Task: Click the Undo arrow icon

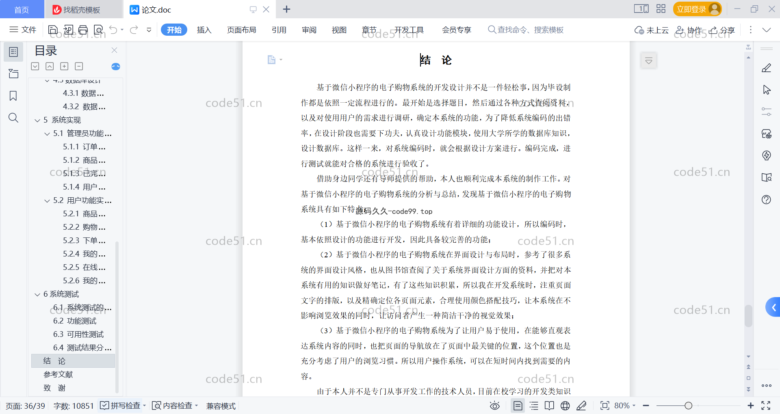Action: pos(113,30)
